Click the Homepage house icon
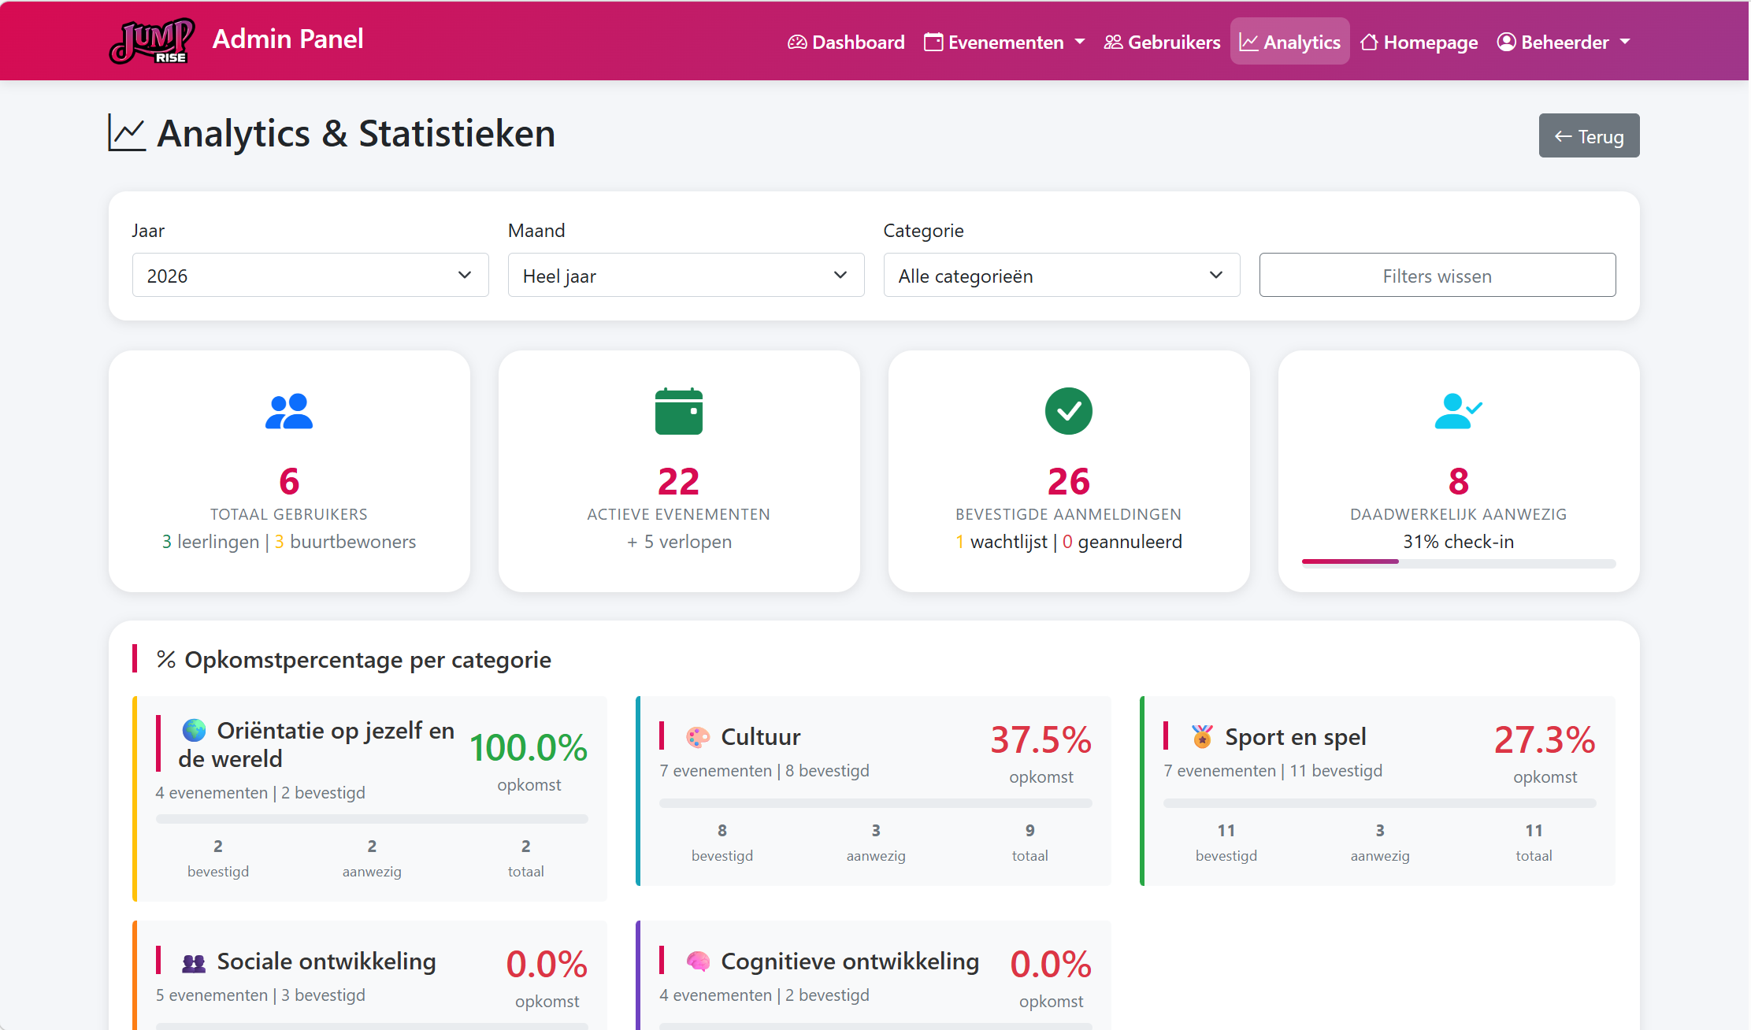Image resolution: width=1751 pixels, height=1030 pixels. pos(1371,42)
